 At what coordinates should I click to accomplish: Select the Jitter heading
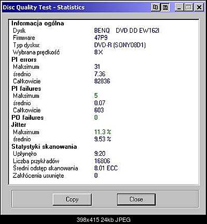[x=19, y=125]
